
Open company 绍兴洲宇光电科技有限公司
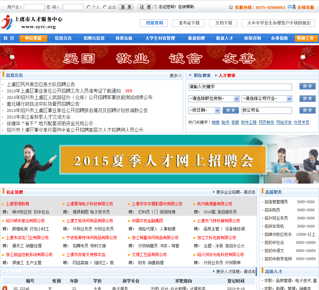[x=220, y=255]
